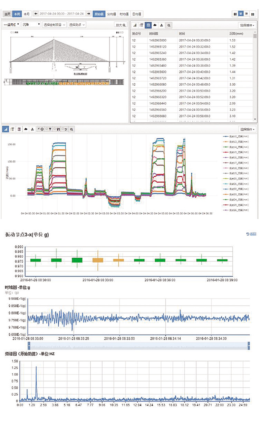Click right handle of time range slider
259x425 pixels.
[x=249, y=346]
